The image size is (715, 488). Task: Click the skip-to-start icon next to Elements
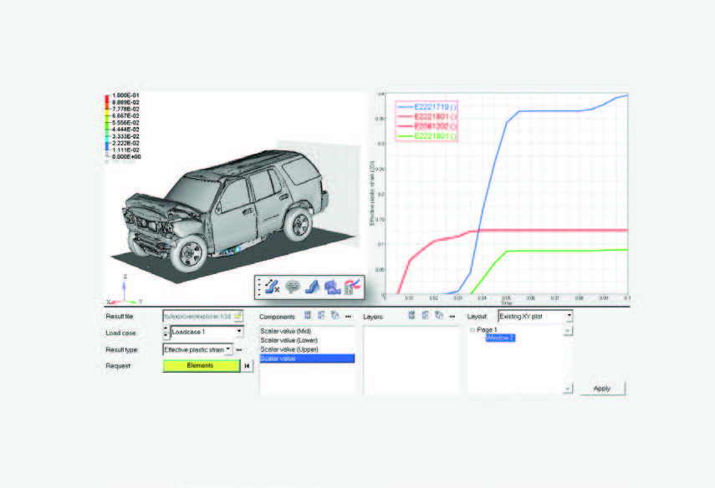(247, 365)
